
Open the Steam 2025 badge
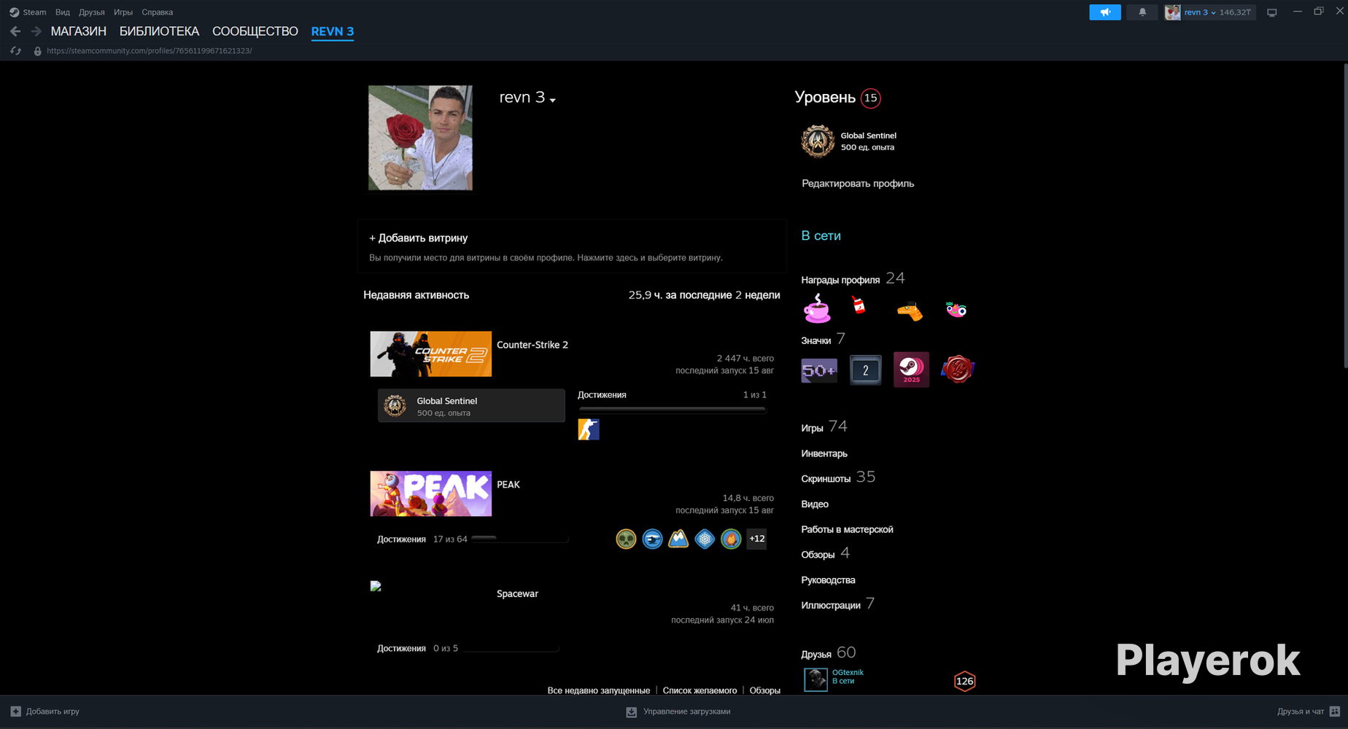click(x=911, y=370)
